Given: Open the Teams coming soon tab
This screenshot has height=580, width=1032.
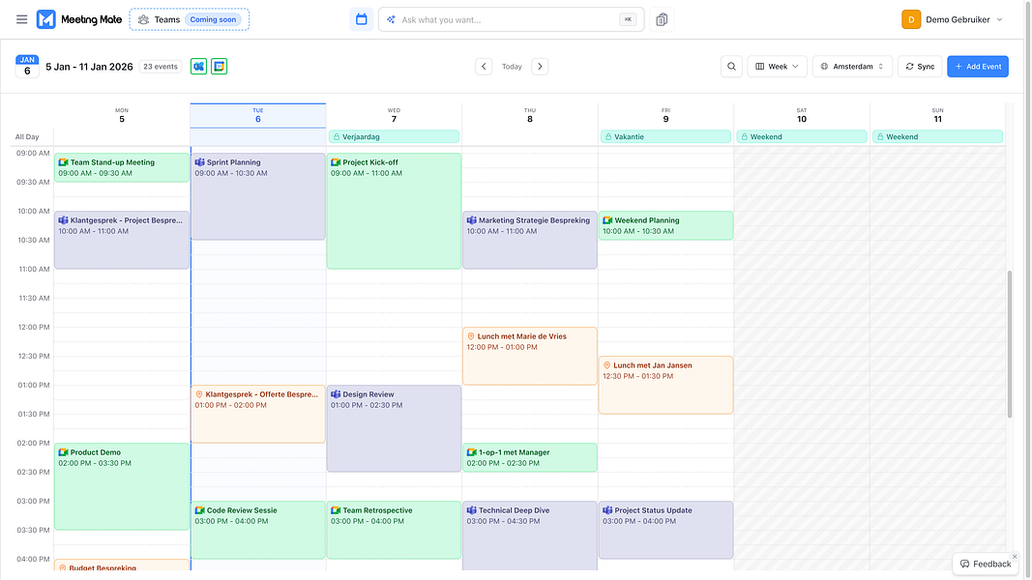Looking at the screenshot, I should coord(190,19).
